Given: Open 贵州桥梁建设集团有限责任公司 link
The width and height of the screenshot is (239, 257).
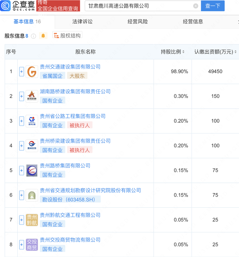Looking at the screenshot, I should tap(75, 141).
